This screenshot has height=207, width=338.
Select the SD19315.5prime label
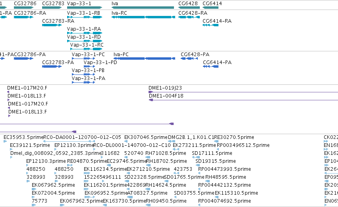click(x=216, y=161)
